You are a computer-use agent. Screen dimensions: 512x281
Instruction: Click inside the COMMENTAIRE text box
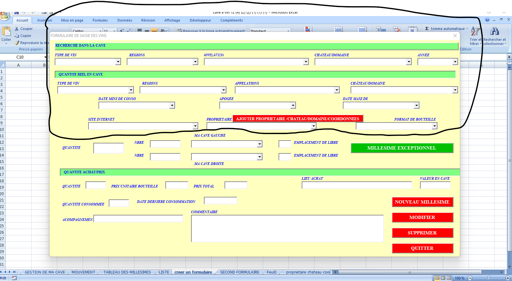[x=287, y=228]
